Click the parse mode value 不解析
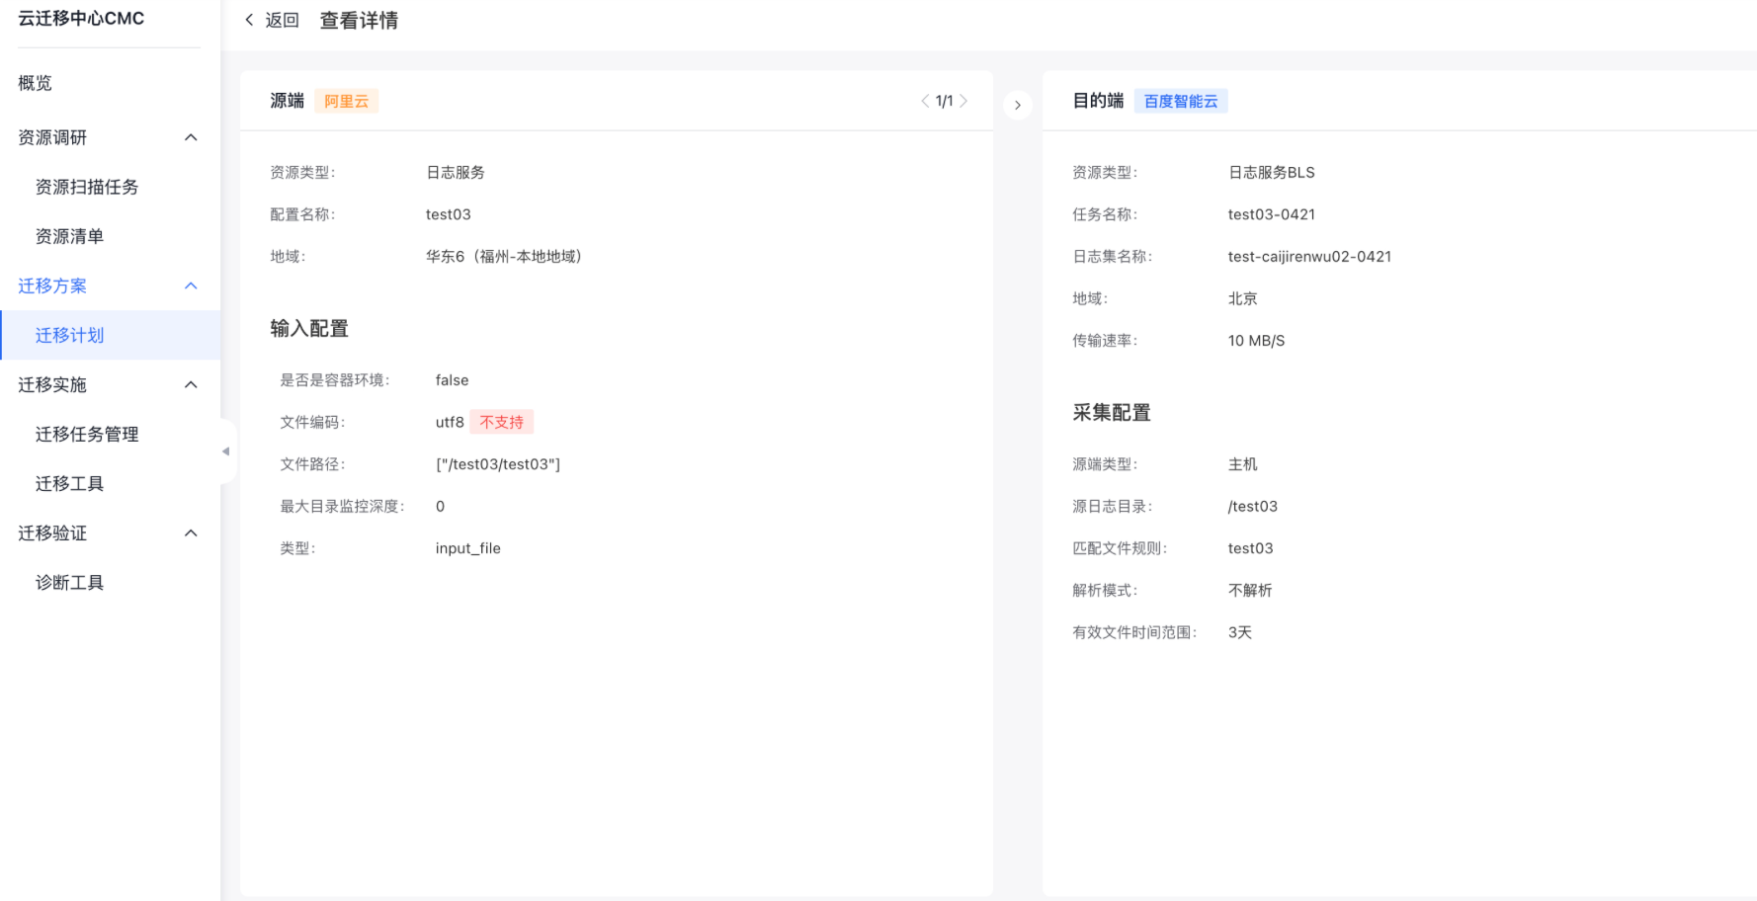Image resolution: width=1757 pixels, height=901 pixels. tap(1250, 590)
